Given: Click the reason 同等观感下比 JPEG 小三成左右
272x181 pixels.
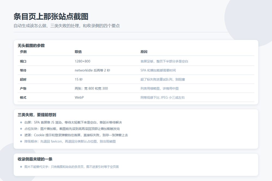Looking at the screenshot, I should pos(163,98).
